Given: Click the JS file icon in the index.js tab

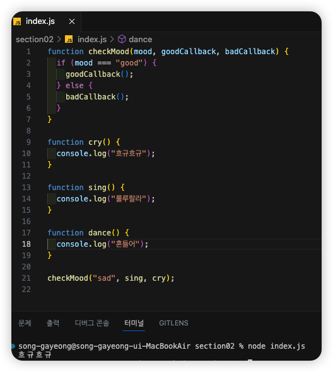Looking at the screenshot, I should coord(17,21).
